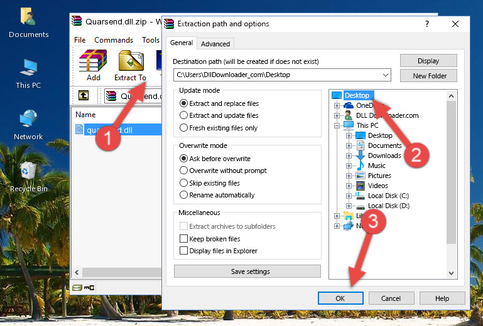Open the Tools menu in WinRAR
483x326 pixels.
coord(151,40)
